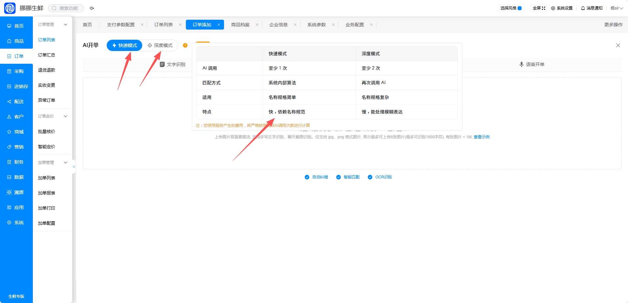Toggle the OCR识别 checkbox
This screenshot has height=303, width=628.
(370, 177)
